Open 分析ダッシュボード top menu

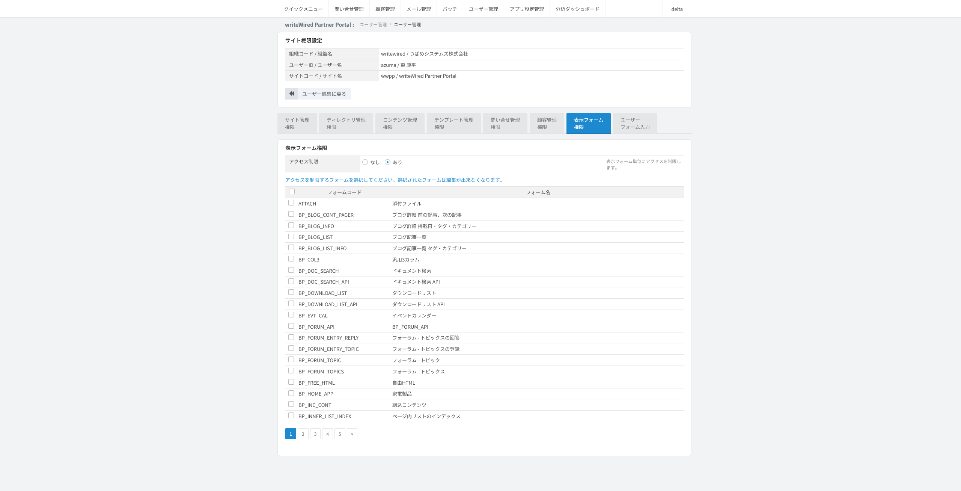pos(577,9)
